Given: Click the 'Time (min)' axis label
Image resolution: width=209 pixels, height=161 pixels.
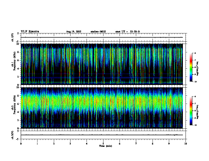Looking at the screenshot, I should click(x=106, y=146).
